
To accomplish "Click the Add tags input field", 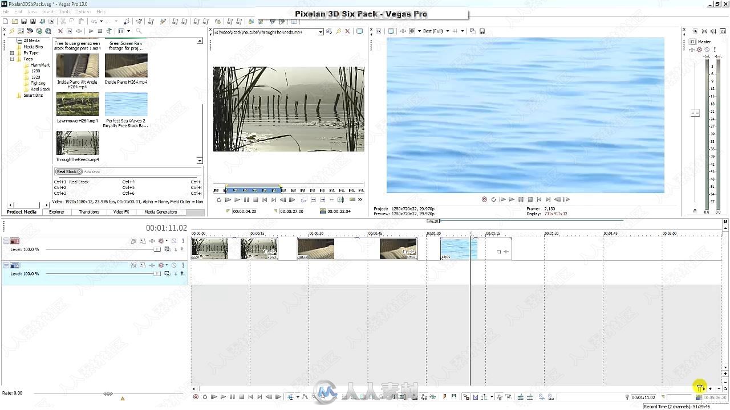I will [x=143, y=171].
